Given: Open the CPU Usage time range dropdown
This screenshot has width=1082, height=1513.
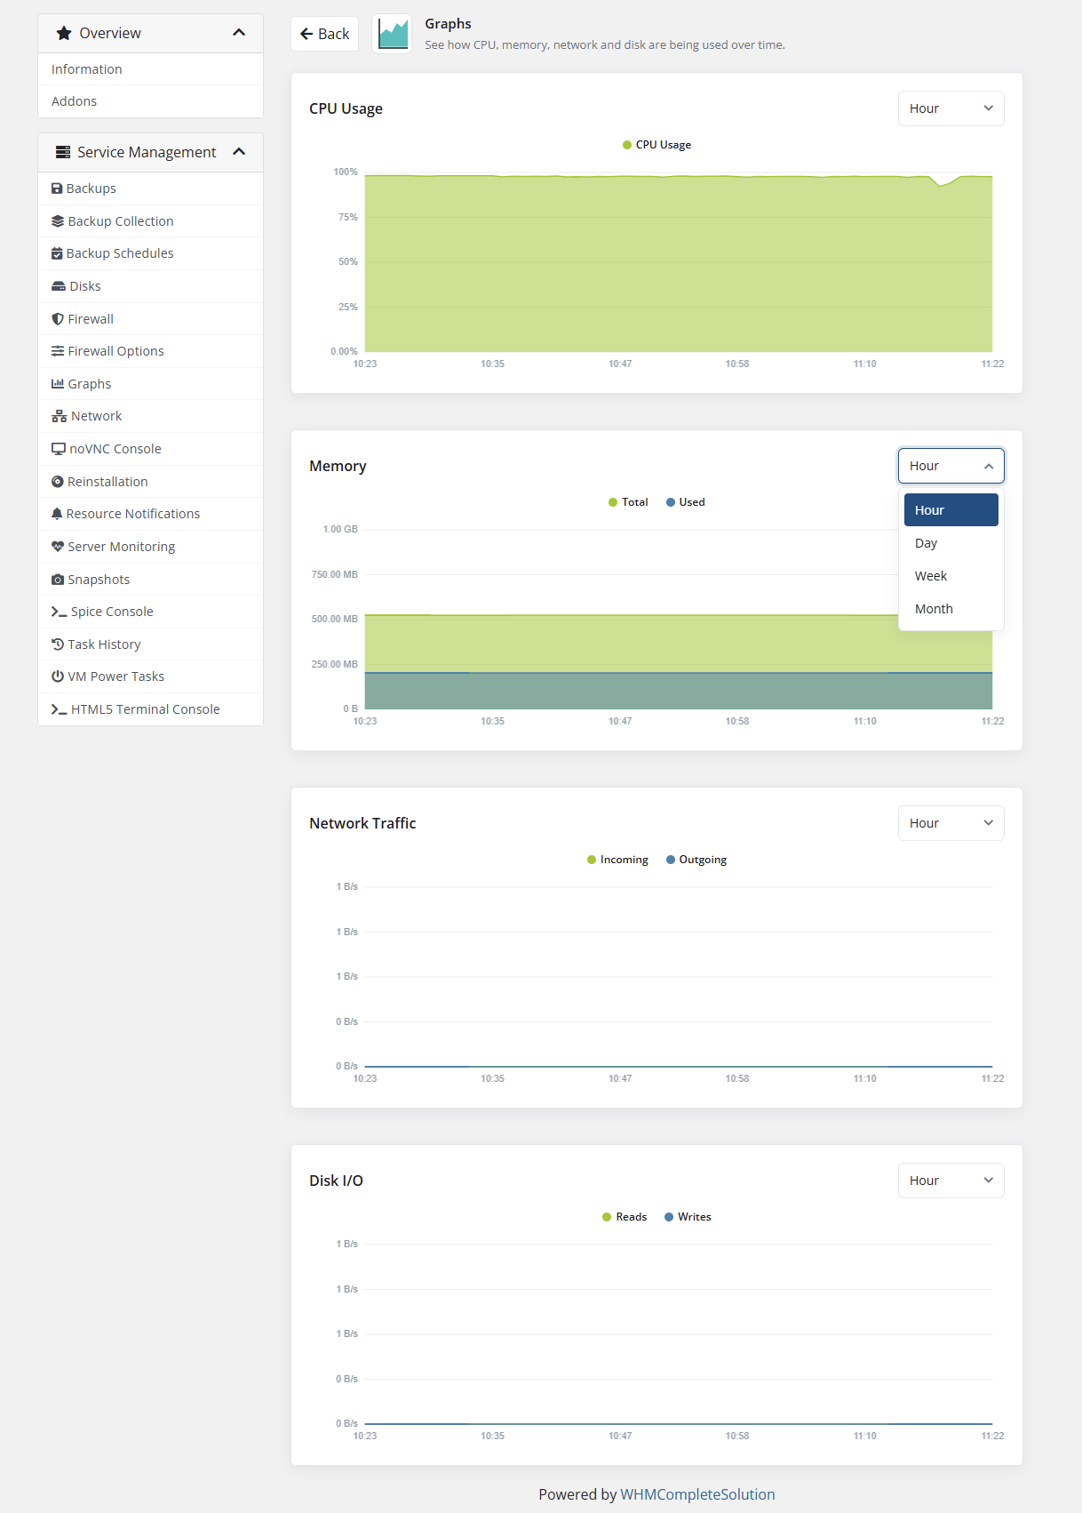Looking at the screenshot, I should click(951, 108).
